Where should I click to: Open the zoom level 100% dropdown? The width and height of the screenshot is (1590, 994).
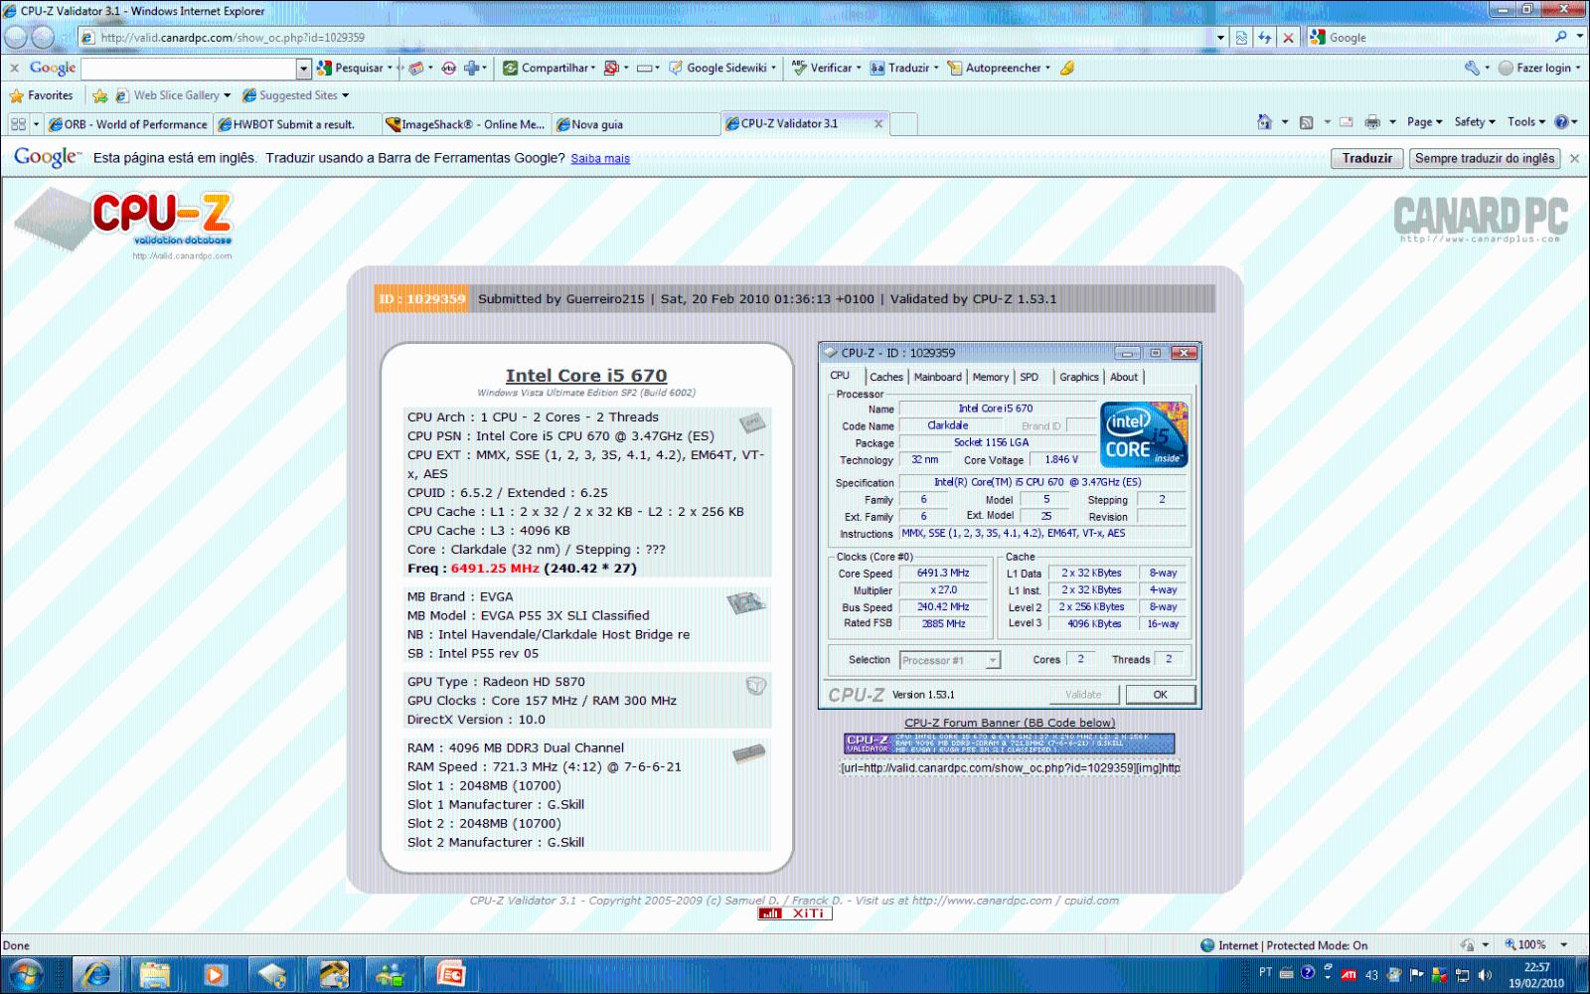1564,945
